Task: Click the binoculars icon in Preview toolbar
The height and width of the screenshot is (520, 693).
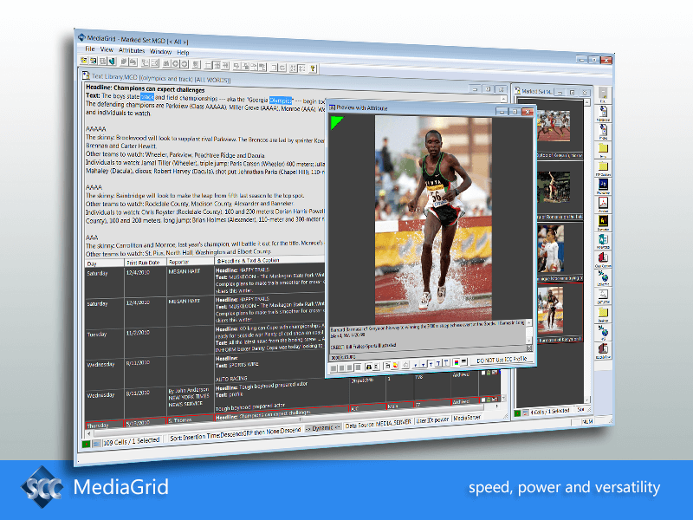Action: pos(368,367)
